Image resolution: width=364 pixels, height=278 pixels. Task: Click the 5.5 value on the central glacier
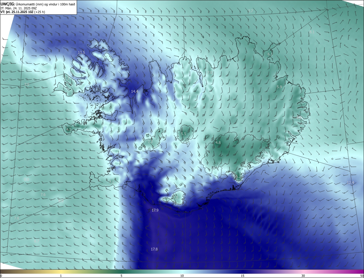click(x=183, y=134)
